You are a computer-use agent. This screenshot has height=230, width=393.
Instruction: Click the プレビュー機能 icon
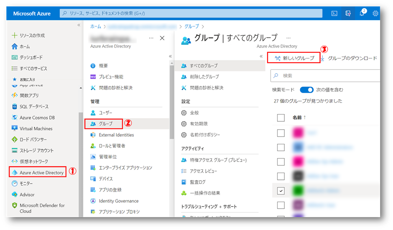coord(93,77)
